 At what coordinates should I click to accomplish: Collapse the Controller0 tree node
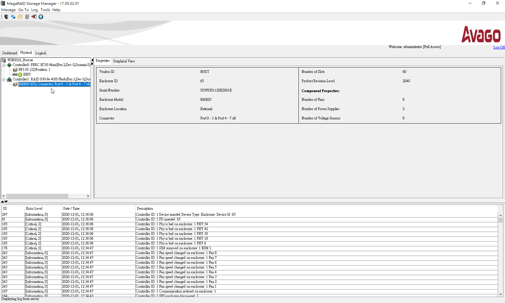pyautogui.click(x=4, y=65)
